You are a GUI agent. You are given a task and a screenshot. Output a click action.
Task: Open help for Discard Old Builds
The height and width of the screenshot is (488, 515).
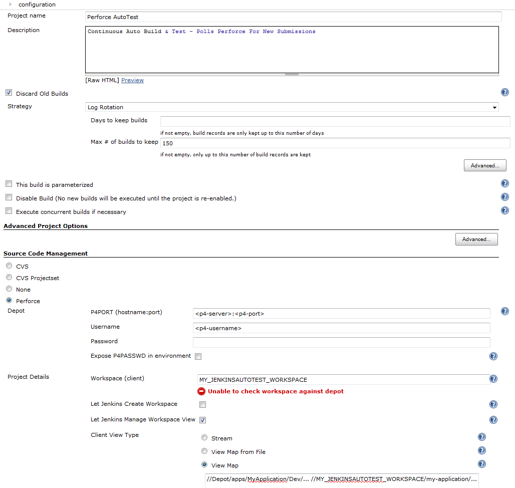coord(505,92)
